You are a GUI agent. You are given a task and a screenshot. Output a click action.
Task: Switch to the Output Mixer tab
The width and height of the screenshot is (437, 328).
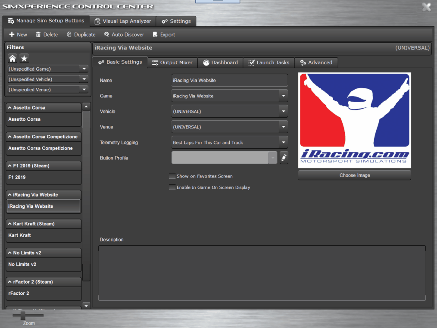tap(172, 62)
